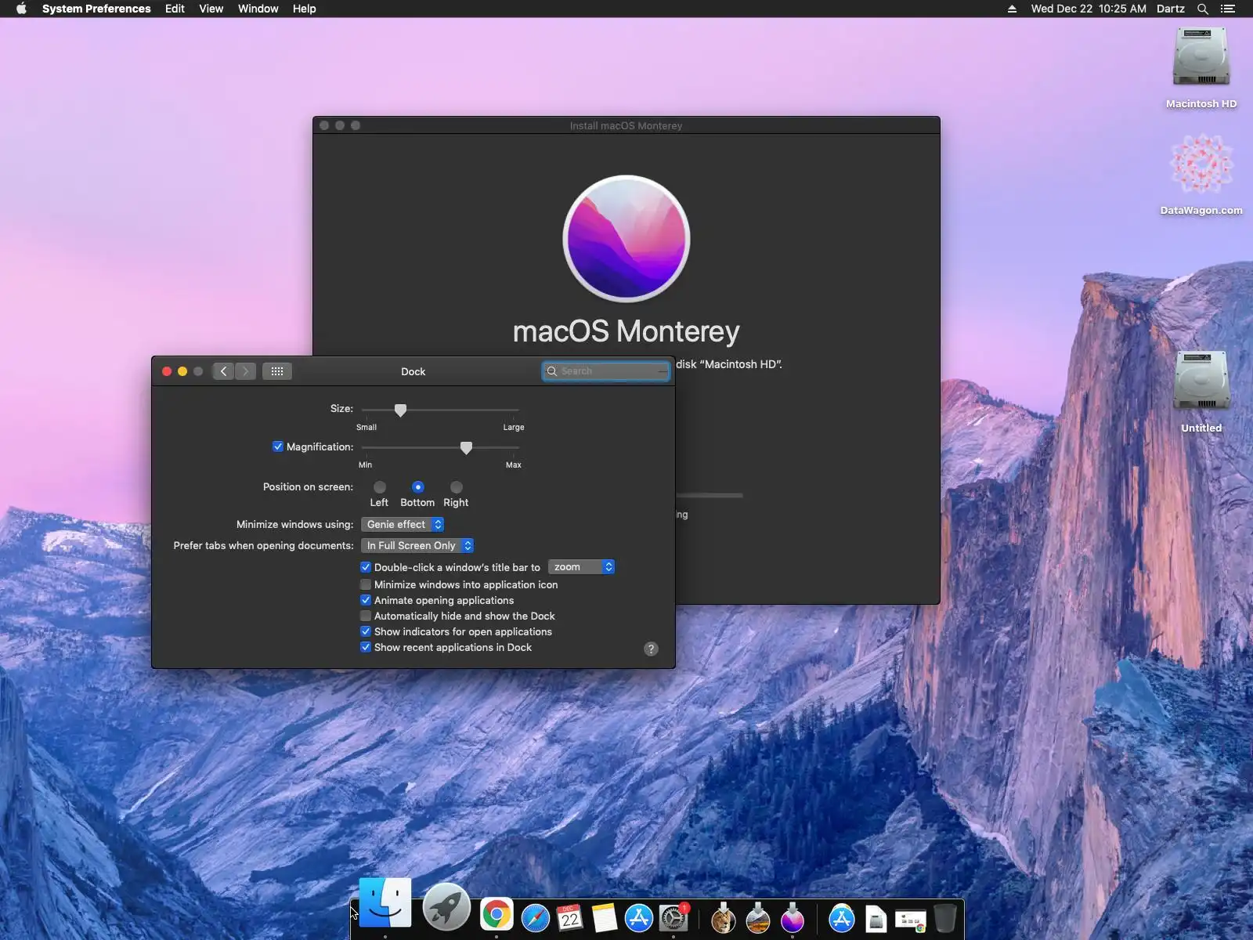Click System Preferences gear icon in Dock
1253x940 pixels.
pos(673,917)
